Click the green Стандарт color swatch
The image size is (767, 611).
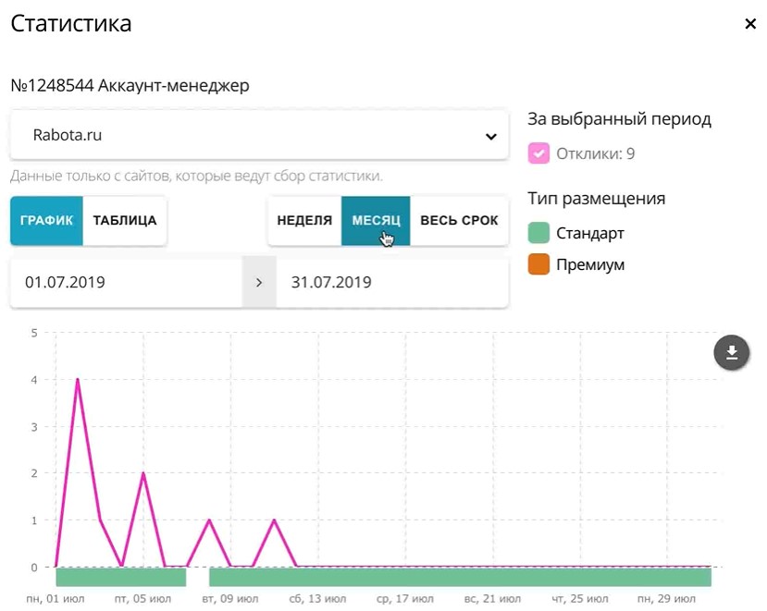point(538,233)
